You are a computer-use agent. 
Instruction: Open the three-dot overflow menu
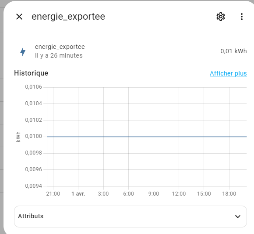pyautogui.click(x=242, y=17)
